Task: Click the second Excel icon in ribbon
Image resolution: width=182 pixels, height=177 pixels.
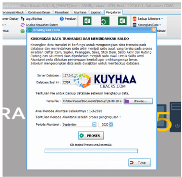Action: point(122,21)
